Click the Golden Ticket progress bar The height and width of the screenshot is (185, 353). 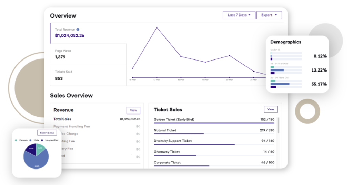coord(214,123)
